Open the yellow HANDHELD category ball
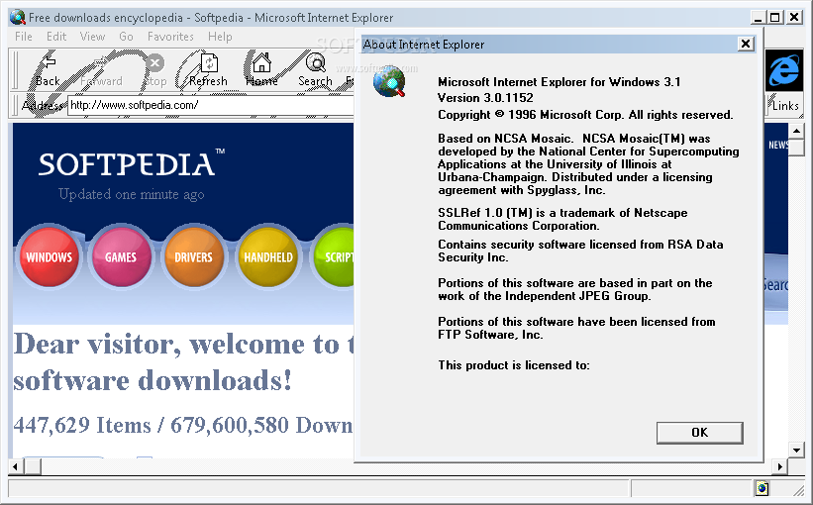The width and height of the screenshot is (813, 505). coord(268,256)
